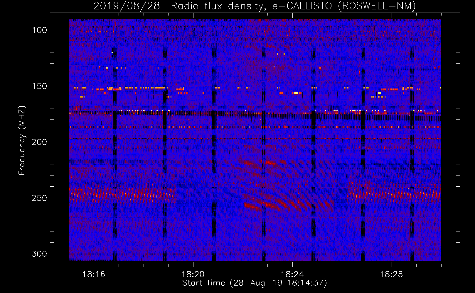Click the 18:24 time tick label
475x293 pixels.
(x=292, y=275)
